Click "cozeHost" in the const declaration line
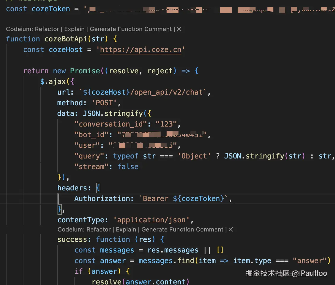 click(x=66, y=50)
